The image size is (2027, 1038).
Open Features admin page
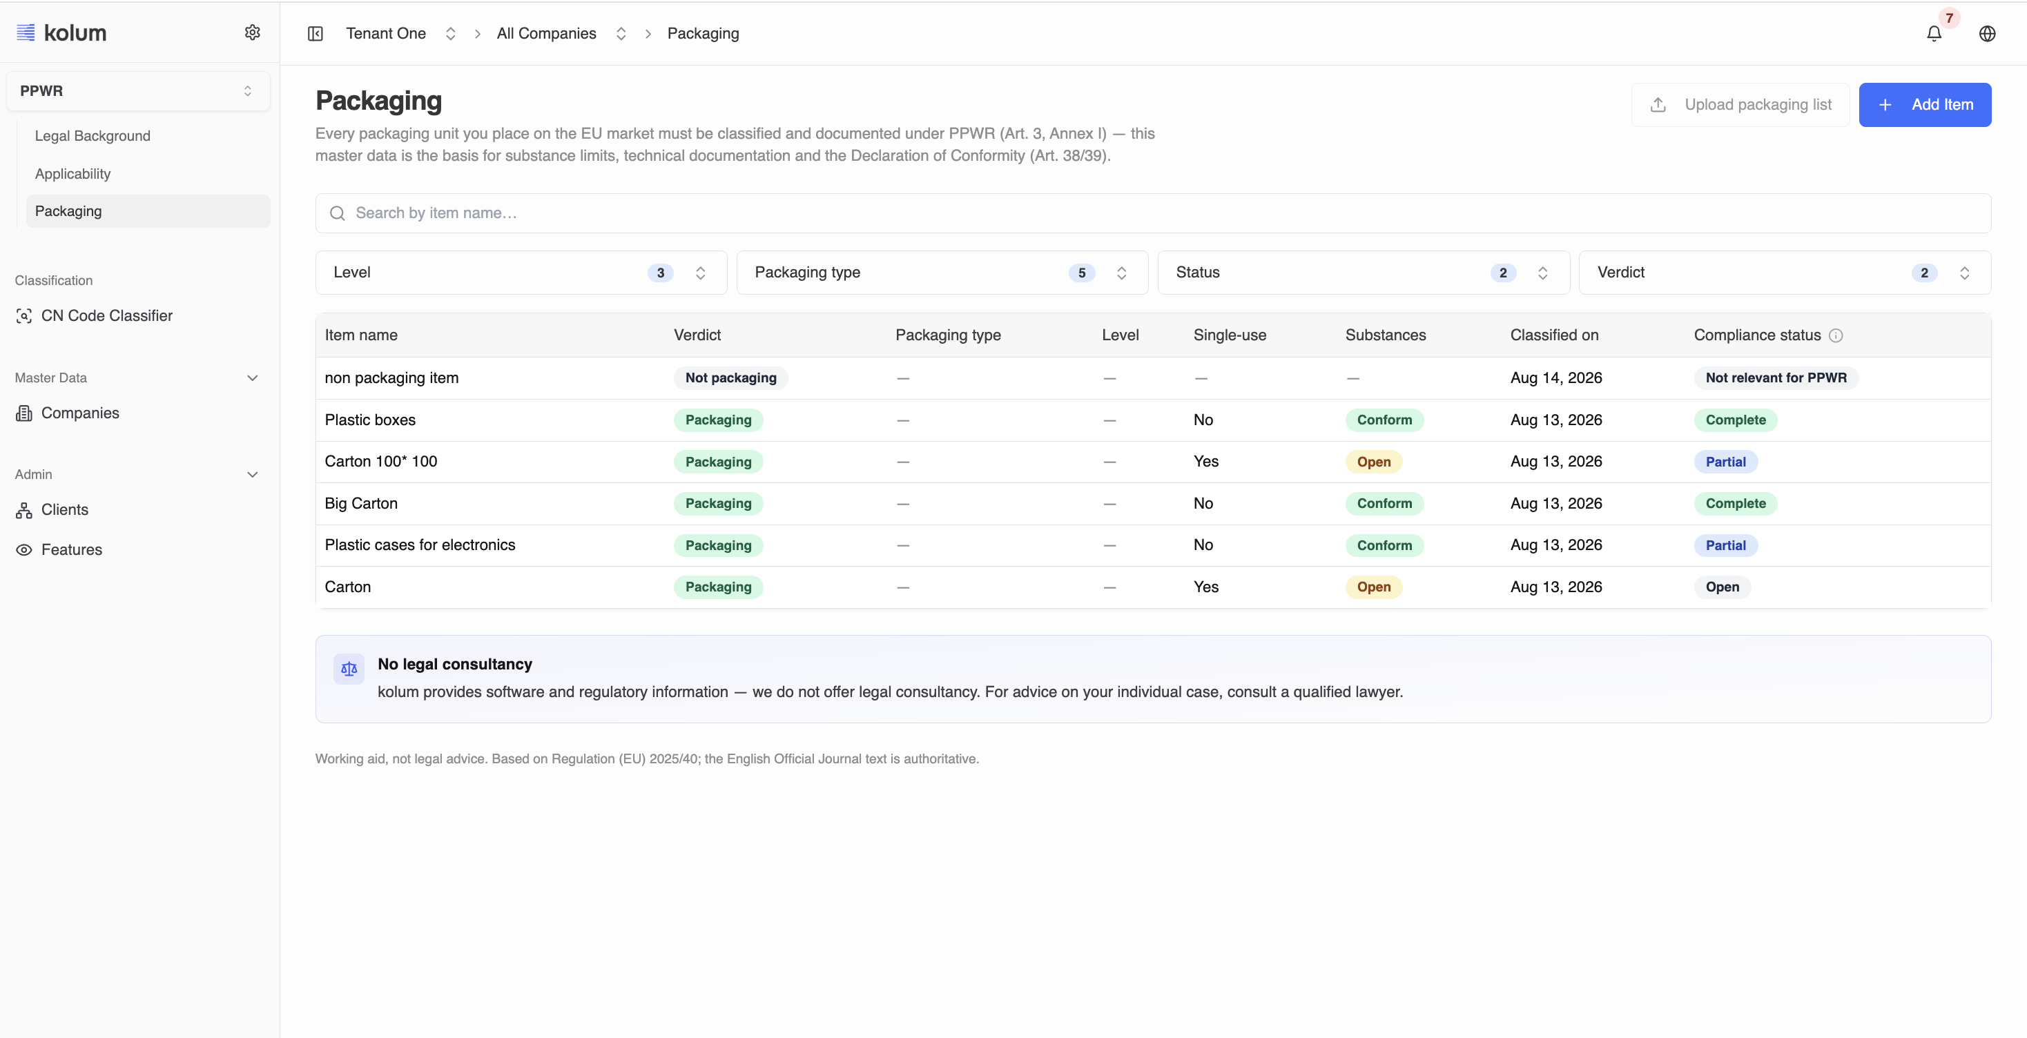pos(71,549)
